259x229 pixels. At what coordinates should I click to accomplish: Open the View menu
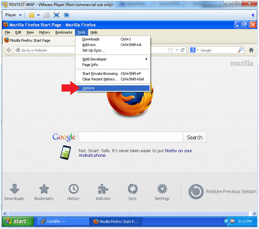tap(30, 33)
